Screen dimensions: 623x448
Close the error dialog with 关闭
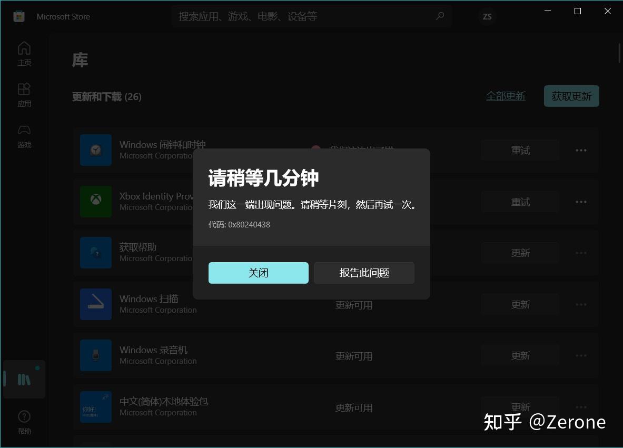pos(259,273)
